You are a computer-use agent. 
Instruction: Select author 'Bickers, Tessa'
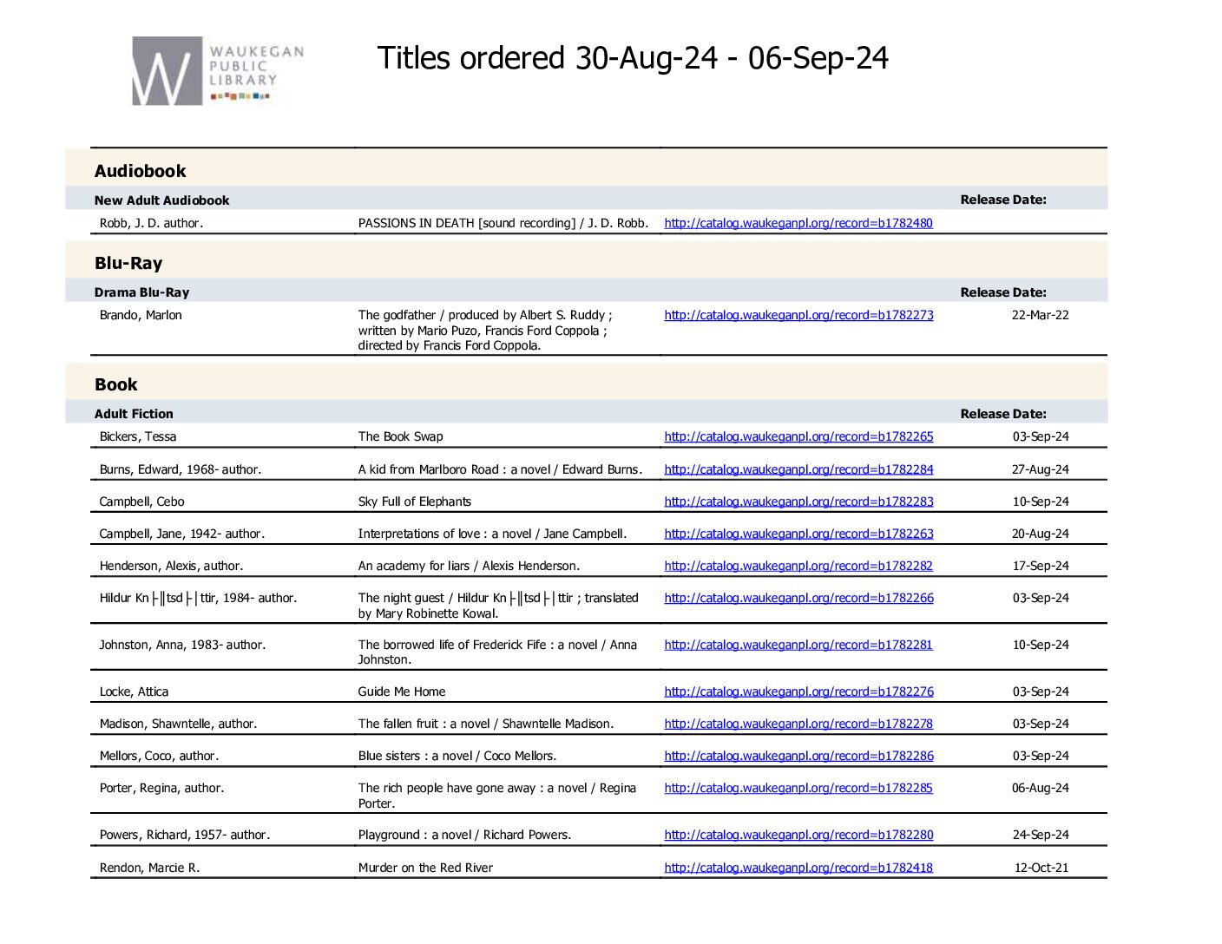(138, 436)
